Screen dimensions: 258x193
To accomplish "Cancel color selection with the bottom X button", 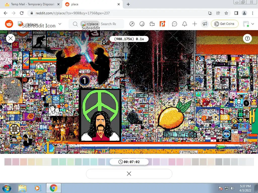I will [x=129, y=174].
